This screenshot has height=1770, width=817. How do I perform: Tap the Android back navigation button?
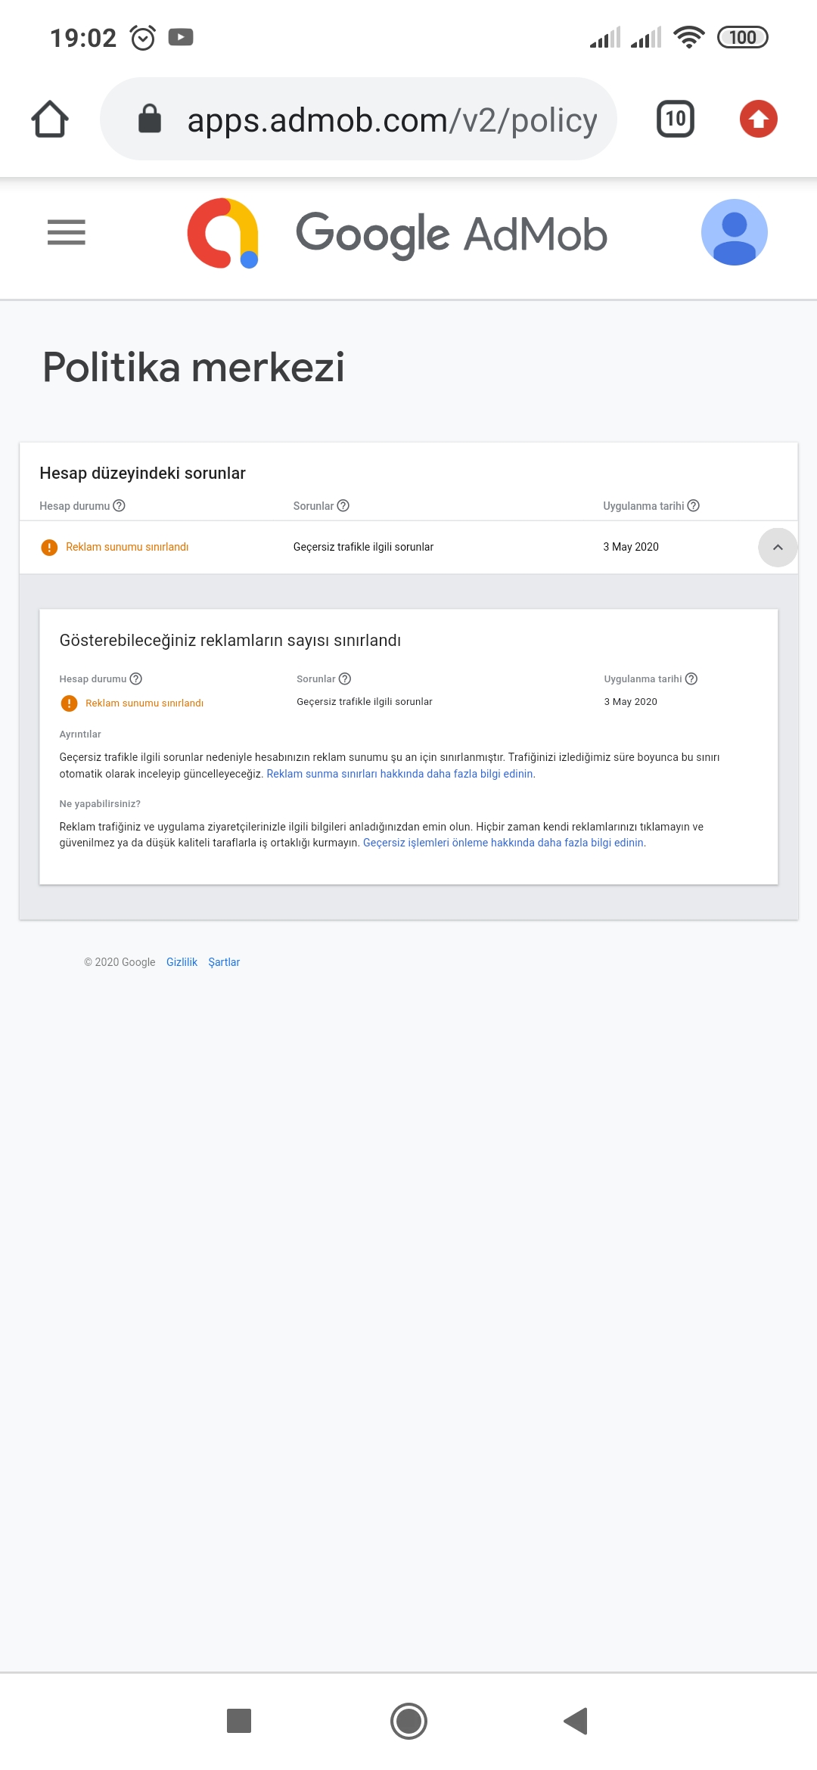(576, 1721)
